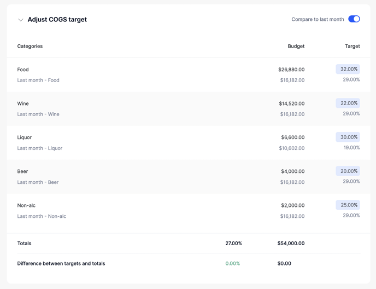
Task: Edit the Wine target 22.00% field
Action: coord(348,103)
